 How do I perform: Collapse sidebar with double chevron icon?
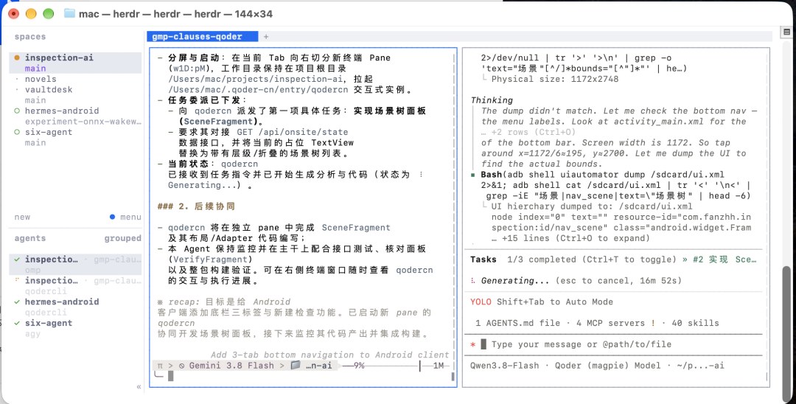[x=139, y=387]
